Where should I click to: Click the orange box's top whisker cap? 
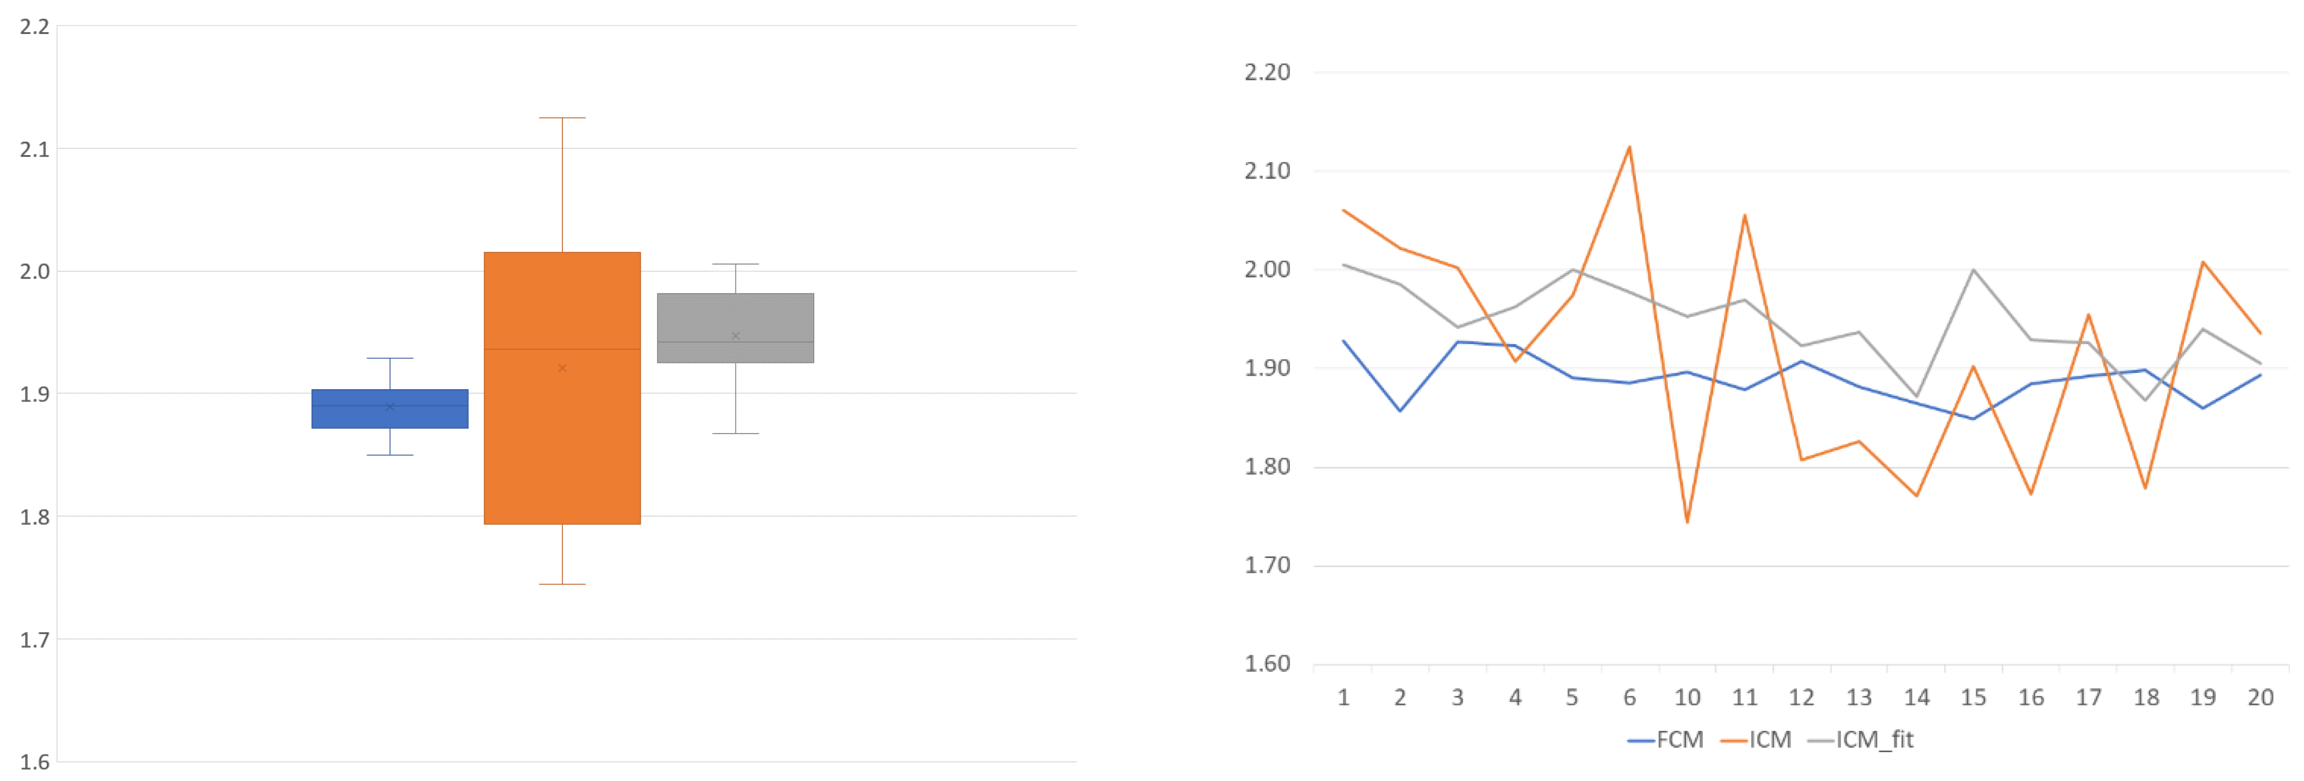tap(562, 118)
